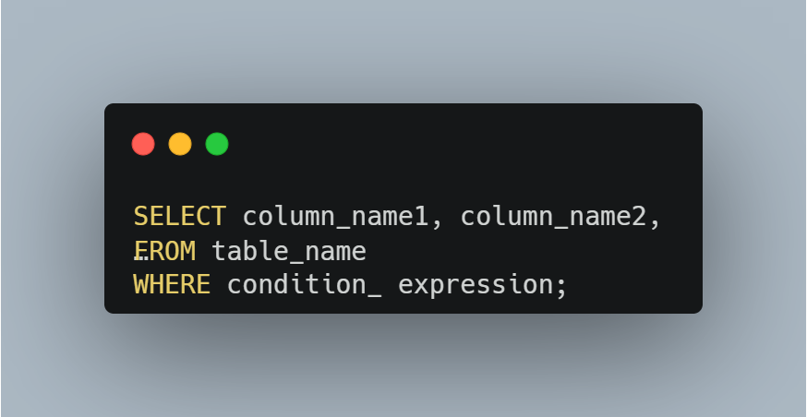807x417 pixels.
Task: Click the digit 2 in column_name2
Action: click(x=639, y=217)
